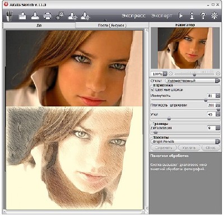
Task: Switch to the До (Before) tab
Action: [39, 25]
